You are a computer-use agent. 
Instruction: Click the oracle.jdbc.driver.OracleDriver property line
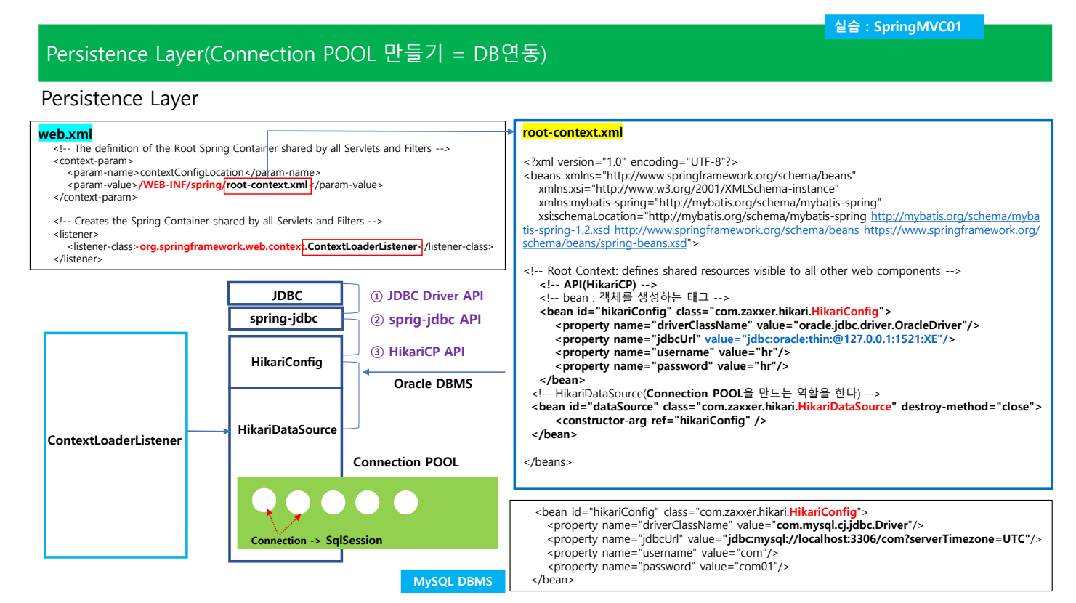767,325
